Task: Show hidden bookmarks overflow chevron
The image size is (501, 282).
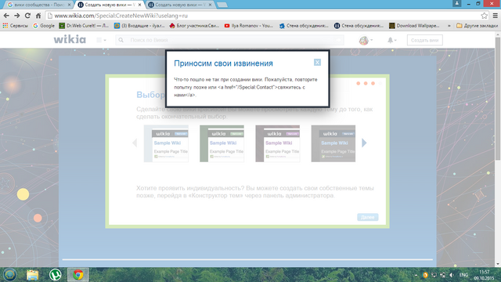Action: click(x=449, y=26)
